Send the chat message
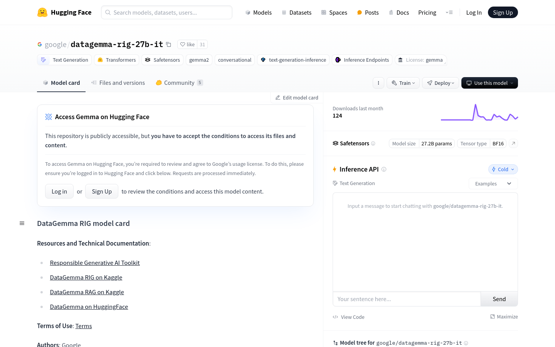Image resolution: width=555 pixels, height=347 pixels. pos(499,299)
